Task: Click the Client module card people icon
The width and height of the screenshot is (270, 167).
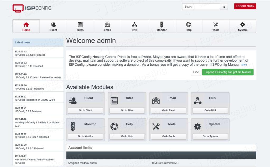Action: [73, 101]
